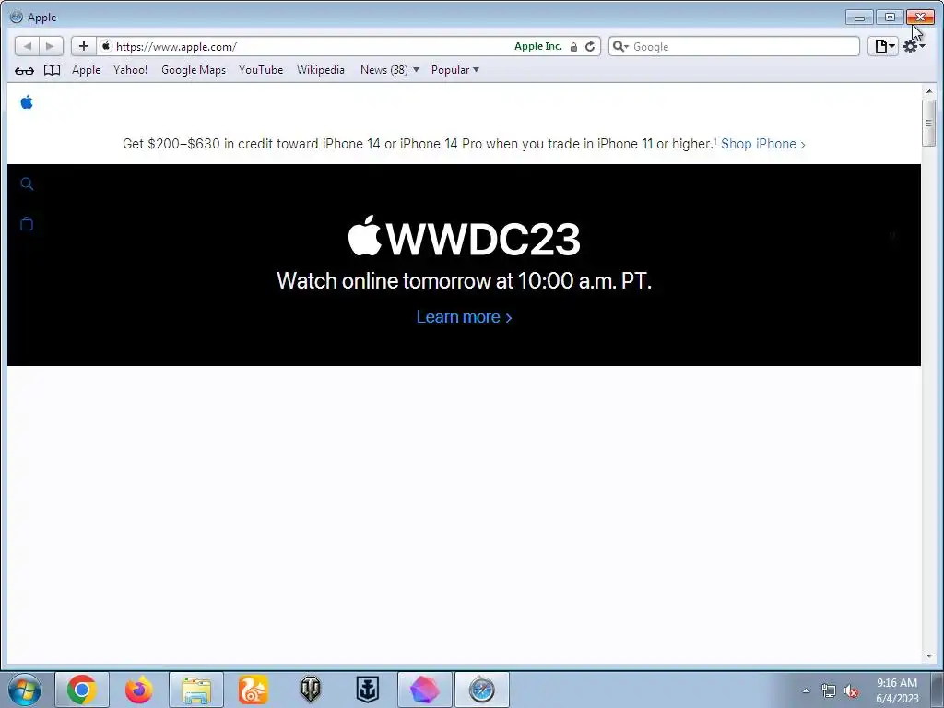Screen dimensions: 944x708
Task: Click the vertical scrollbar up arrow
Action: (x=929, y=91)
